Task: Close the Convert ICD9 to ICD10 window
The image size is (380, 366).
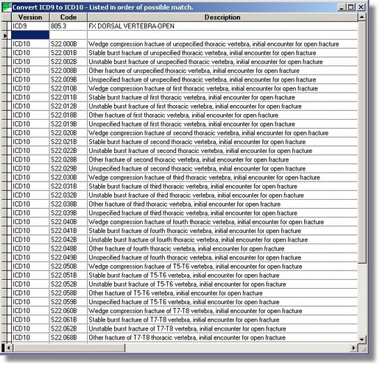Action: [x=361, y=7]
